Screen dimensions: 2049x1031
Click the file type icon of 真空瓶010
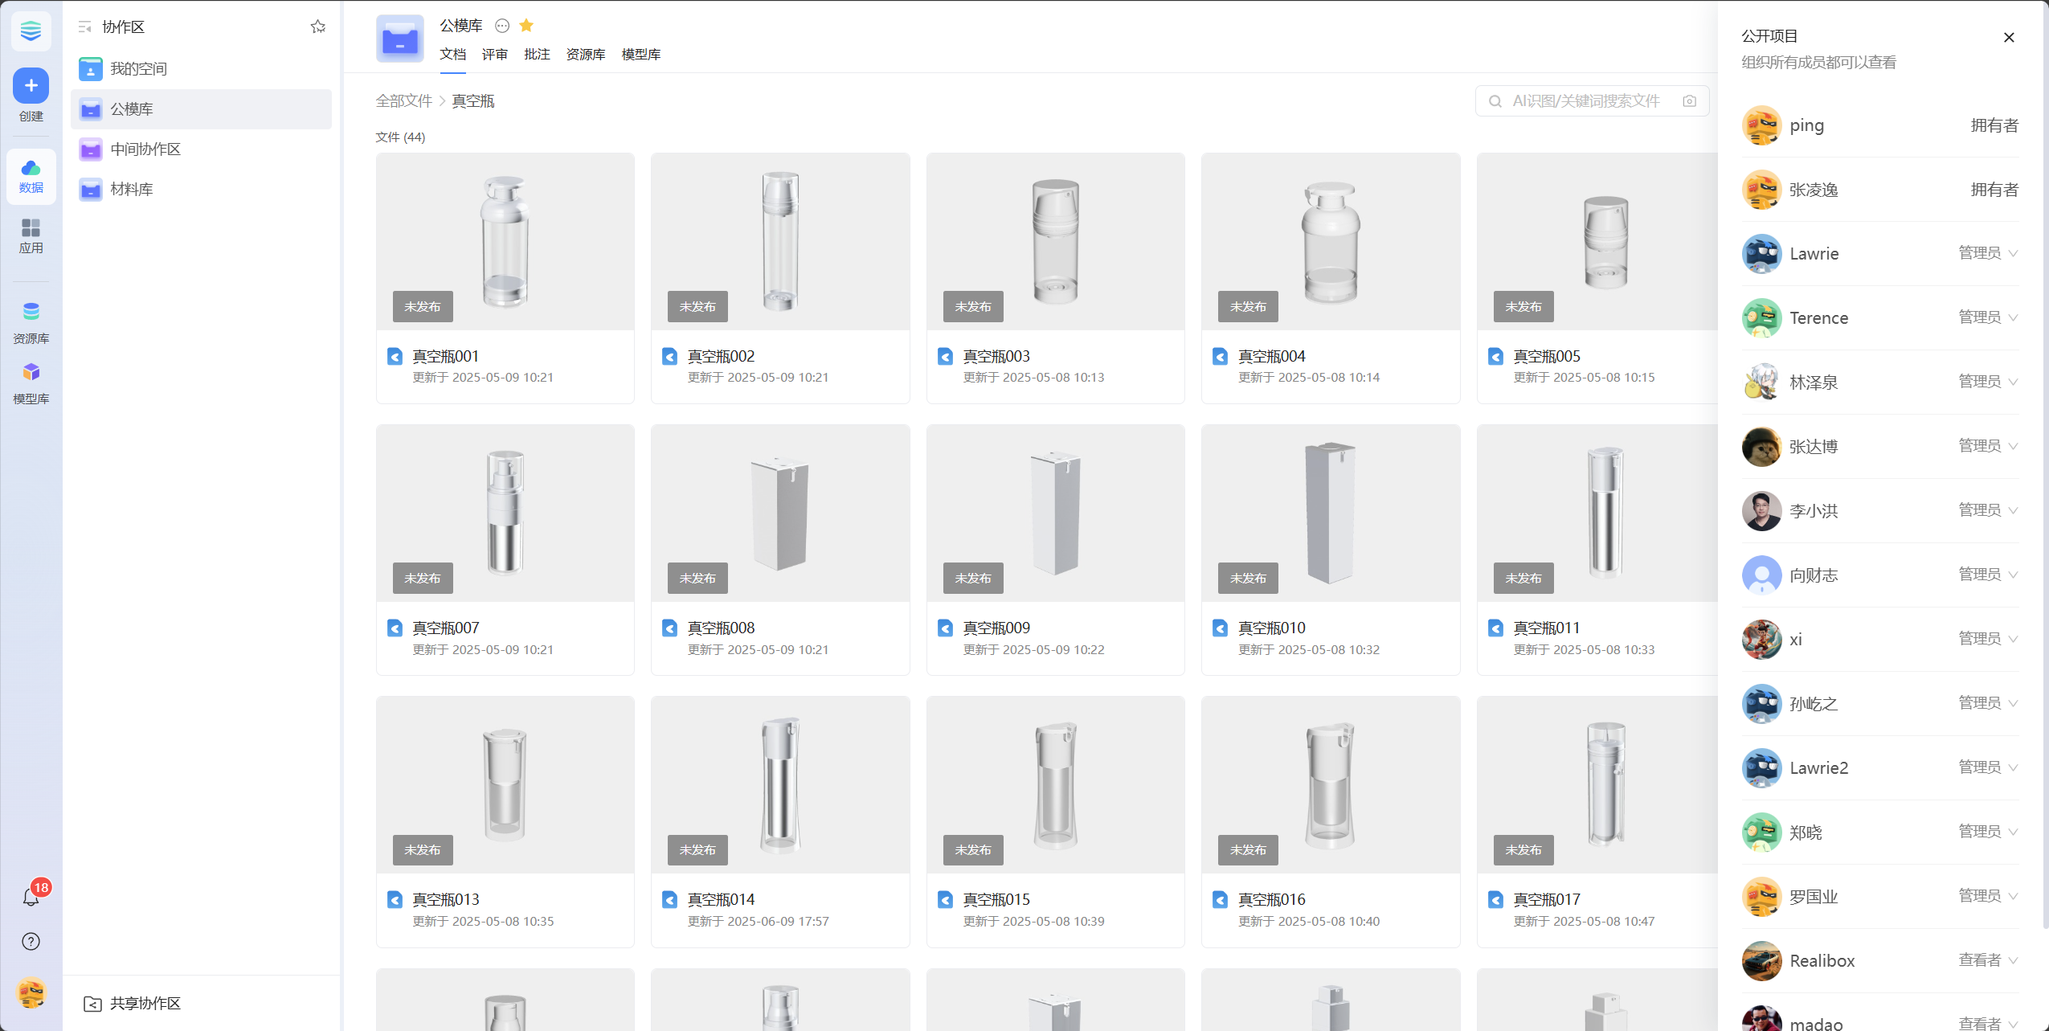(1220, 628)
